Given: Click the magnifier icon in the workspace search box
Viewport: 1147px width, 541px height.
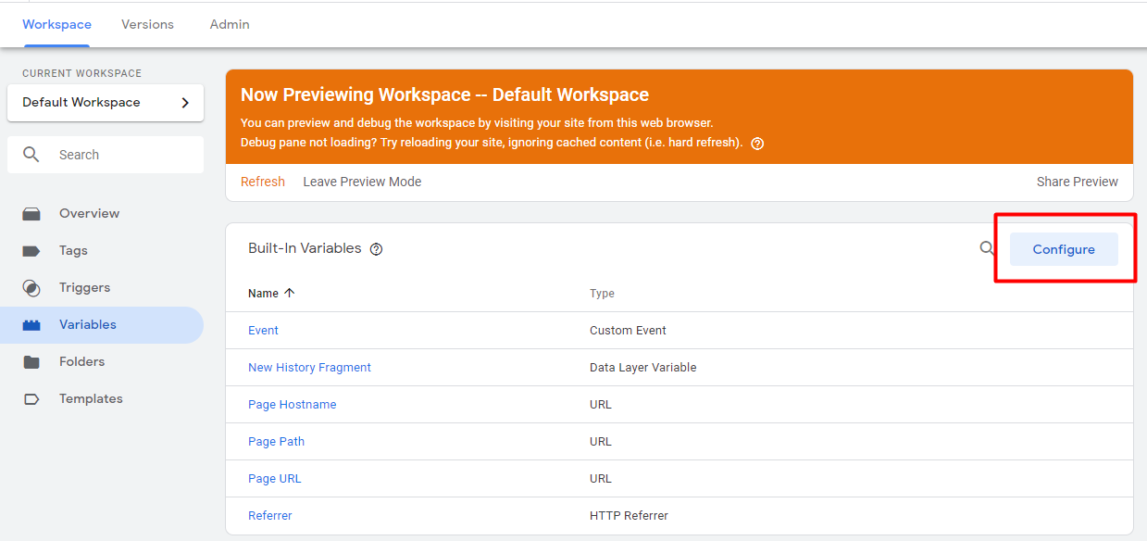Looking at the screenshot, I should pos(31,155).
